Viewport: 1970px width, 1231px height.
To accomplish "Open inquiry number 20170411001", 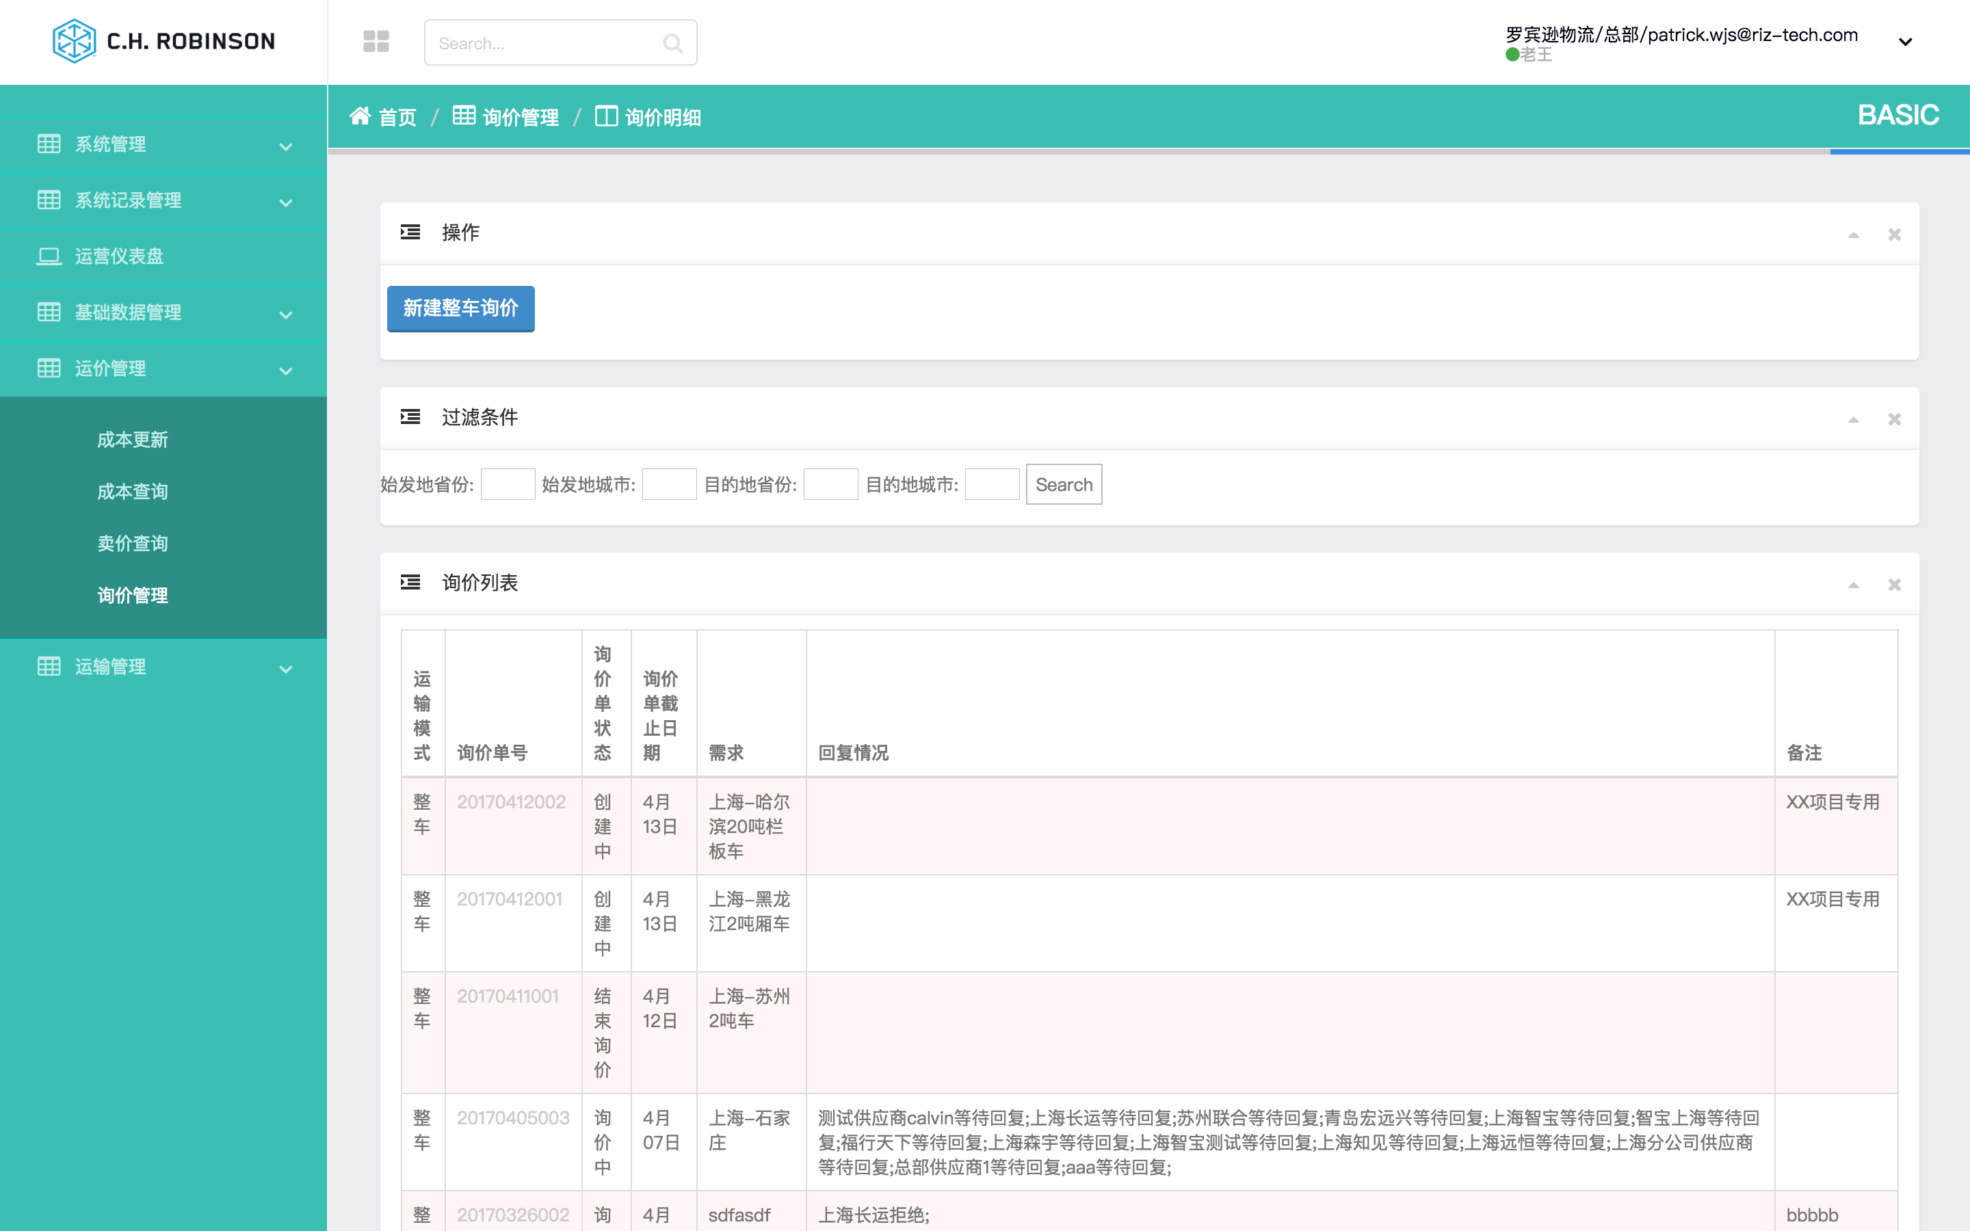I will click(508, 996).
